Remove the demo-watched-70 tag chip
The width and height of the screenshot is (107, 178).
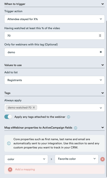pos(34,107)
